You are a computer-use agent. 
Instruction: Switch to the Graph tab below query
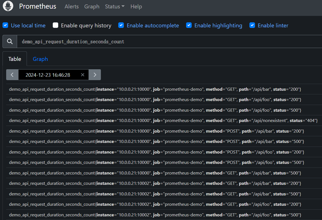coord(40,59)
